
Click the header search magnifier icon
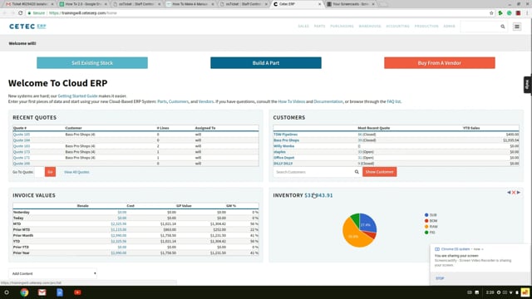point(502,27)
